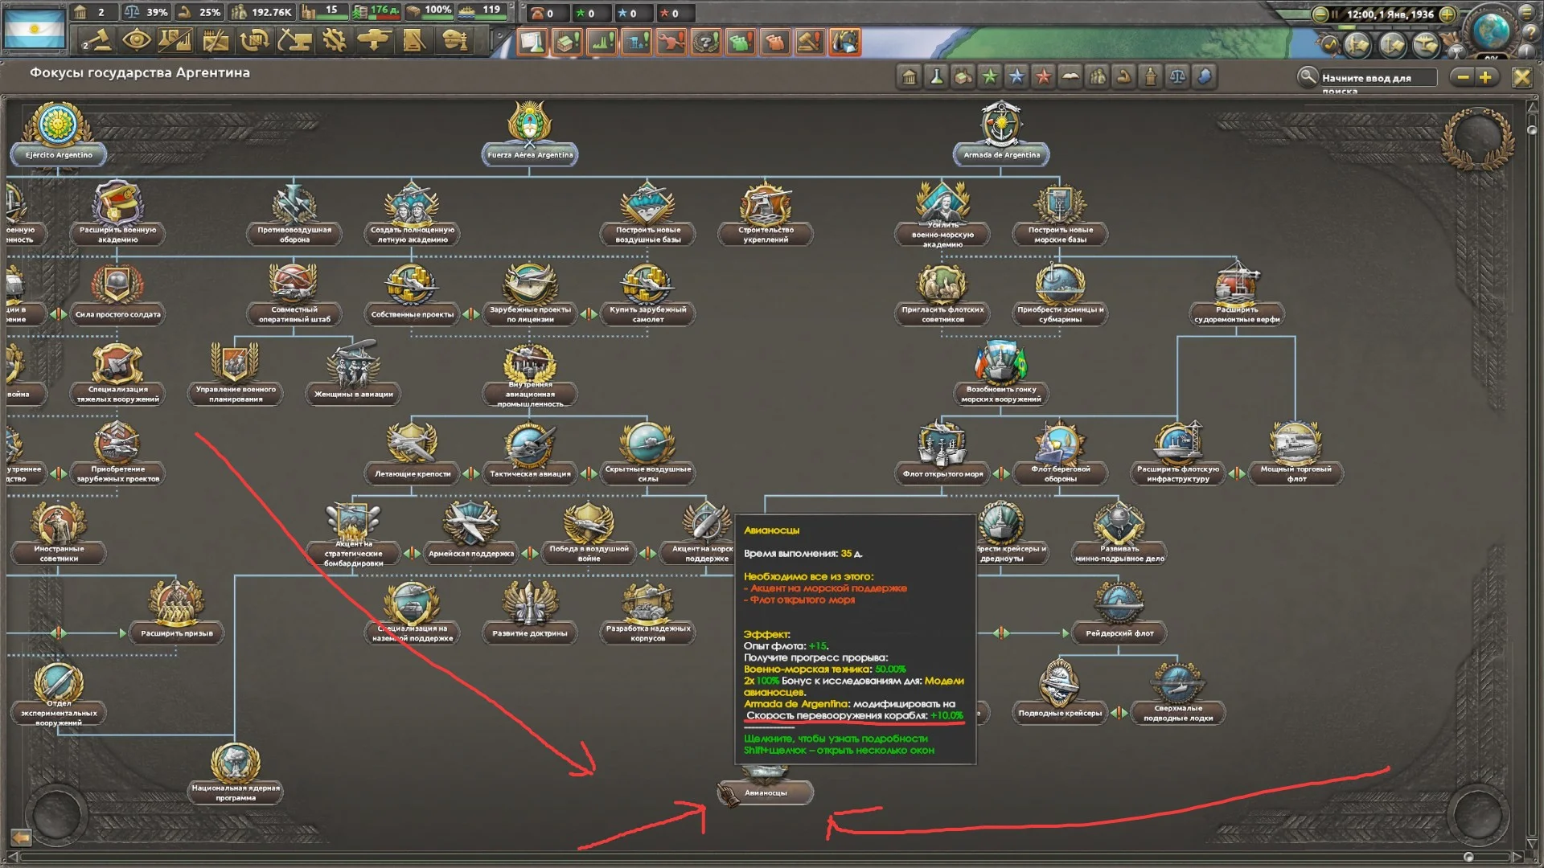Click the Флот открытого моря label
The image size is (1544, 868).
(942, 474)
